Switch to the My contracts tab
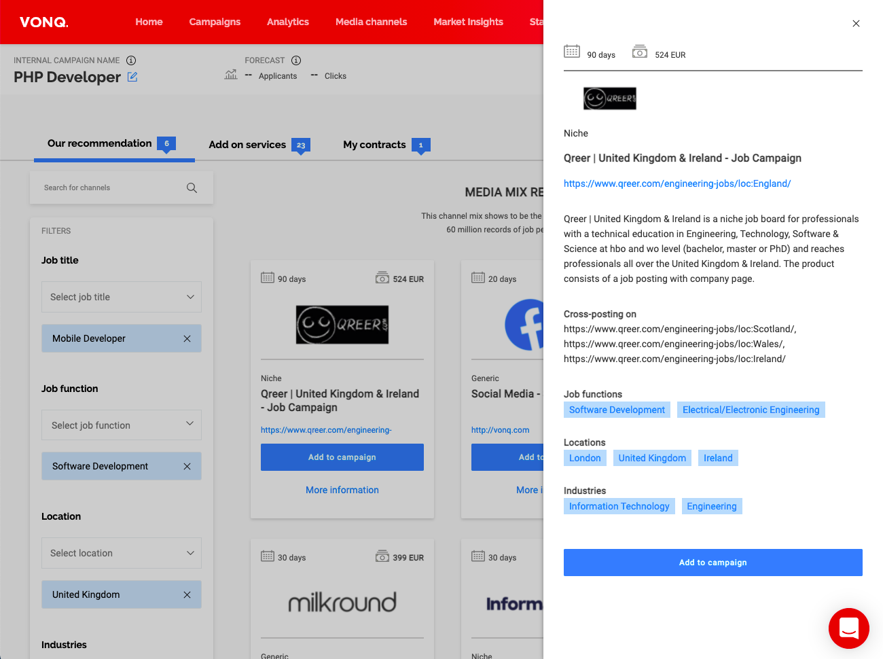This screenshot has height=659, width=883. tap(386, 145)
